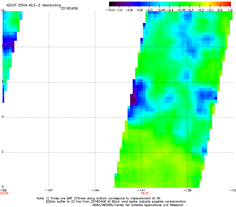The image size is (236, 207).
Task: Click the -0.35 color bar label
Action: coord(181,10)
